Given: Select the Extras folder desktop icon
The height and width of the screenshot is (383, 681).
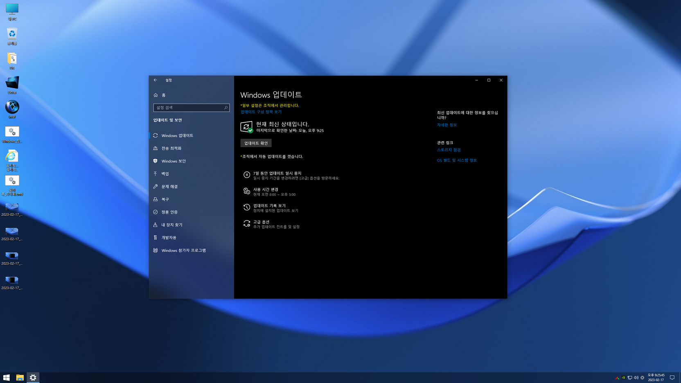Looking at the screenshot, I should [x=12, y=85].
